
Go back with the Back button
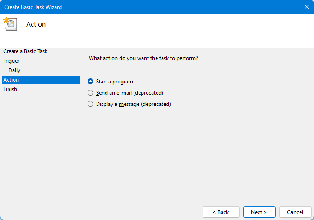tap(221, 212)
